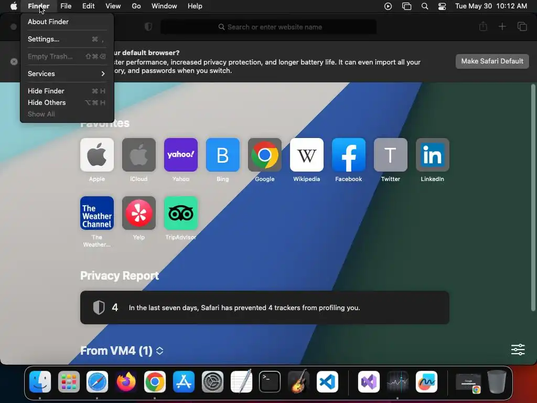
Task: Launch Visual Studio Code from Dock
Action: point(327,382)
